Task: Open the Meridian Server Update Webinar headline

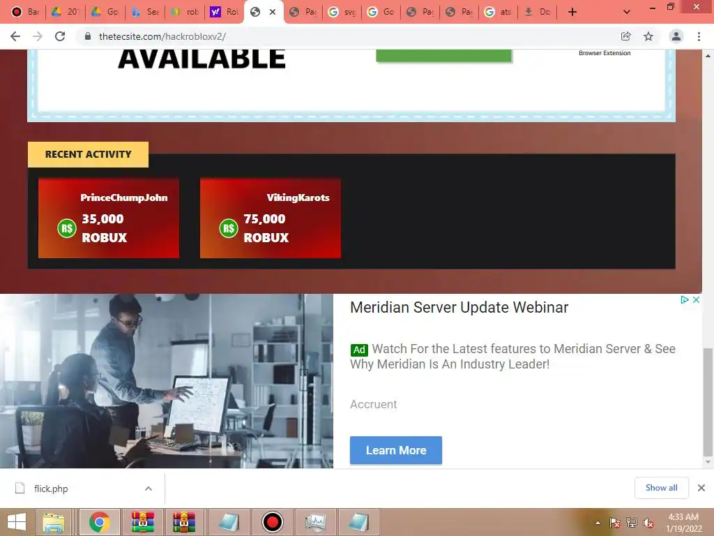Action: 459,308
